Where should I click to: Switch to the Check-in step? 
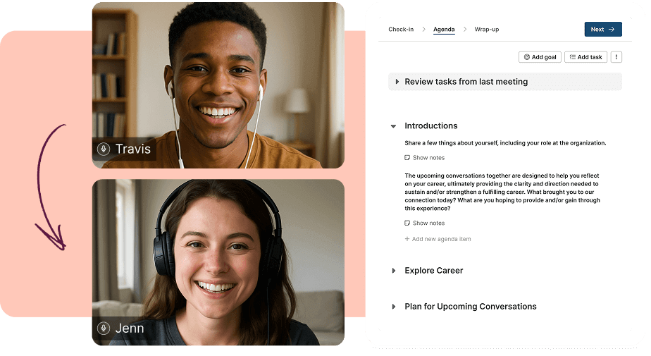[x=401, y=30]
